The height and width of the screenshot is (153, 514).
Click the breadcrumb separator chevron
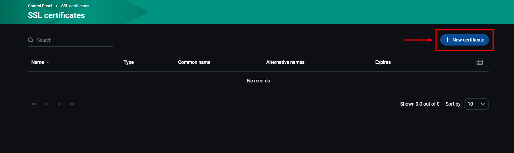pyautogui.click(x=57, y=6)
